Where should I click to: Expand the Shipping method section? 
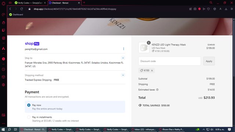pyautogui.click(x=123, y=75)
